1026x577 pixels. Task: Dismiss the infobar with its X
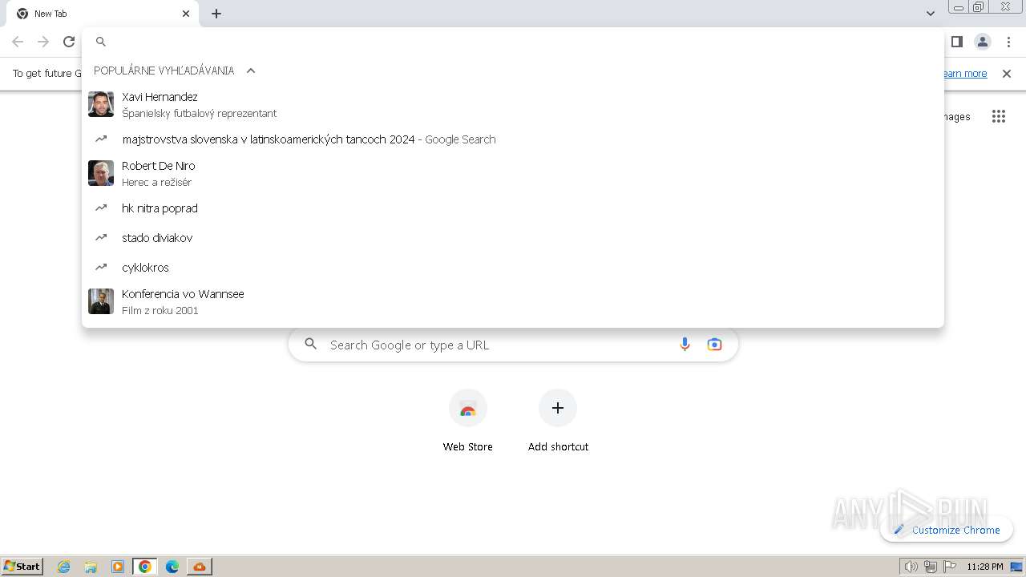point(1007,74)
